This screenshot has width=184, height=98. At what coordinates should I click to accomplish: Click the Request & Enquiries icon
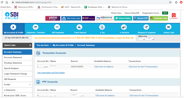[146, 27]
